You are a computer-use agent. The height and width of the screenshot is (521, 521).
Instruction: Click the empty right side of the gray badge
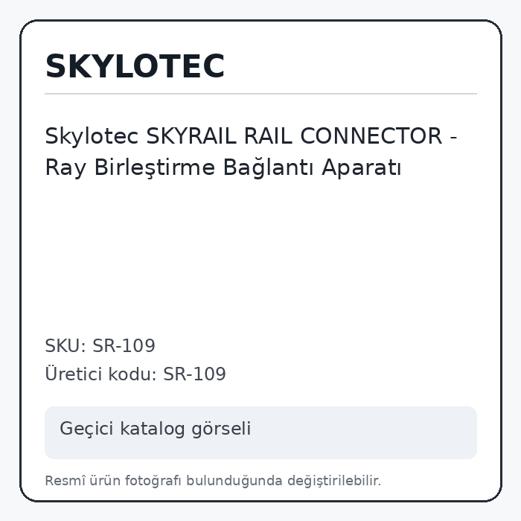point(365,432)
